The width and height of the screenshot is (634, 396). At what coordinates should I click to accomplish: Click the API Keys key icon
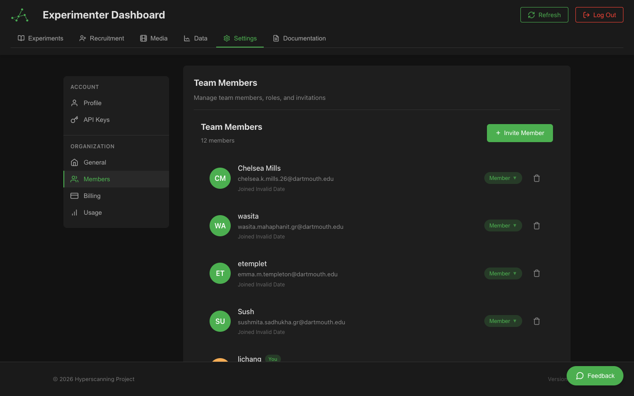point(74,119)
